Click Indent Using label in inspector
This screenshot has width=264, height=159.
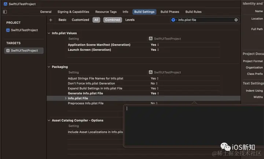click(254, 91)
